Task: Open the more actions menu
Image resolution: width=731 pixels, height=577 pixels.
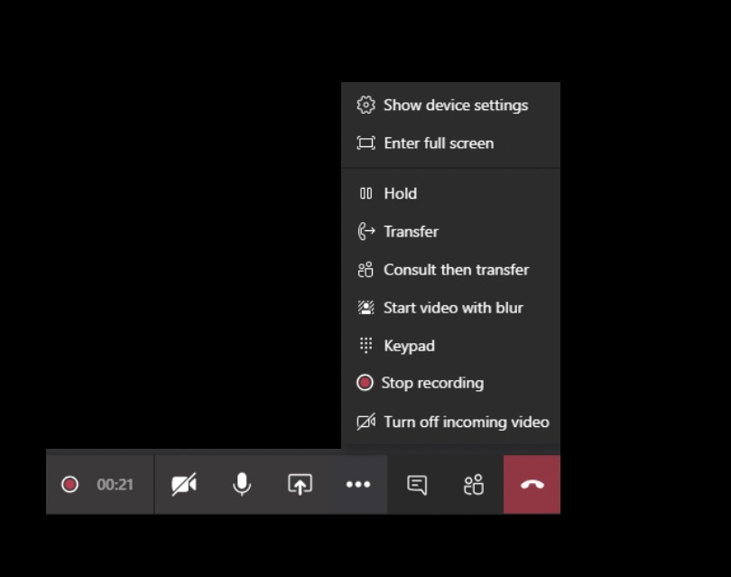Action: pos(358,485)
